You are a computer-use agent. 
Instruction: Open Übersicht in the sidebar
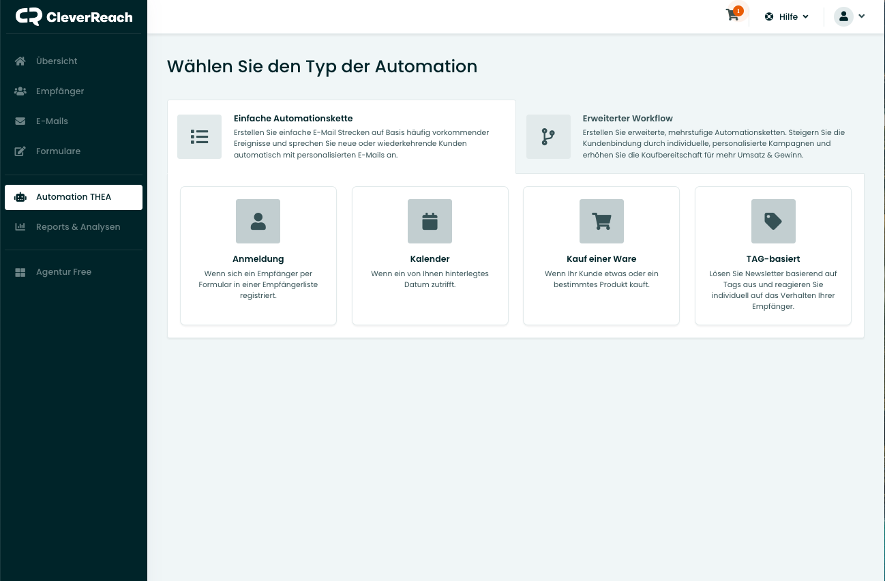(x=57, y=61)
